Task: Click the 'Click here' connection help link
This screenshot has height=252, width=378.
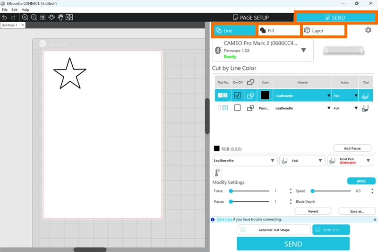Action: (224, 219)
